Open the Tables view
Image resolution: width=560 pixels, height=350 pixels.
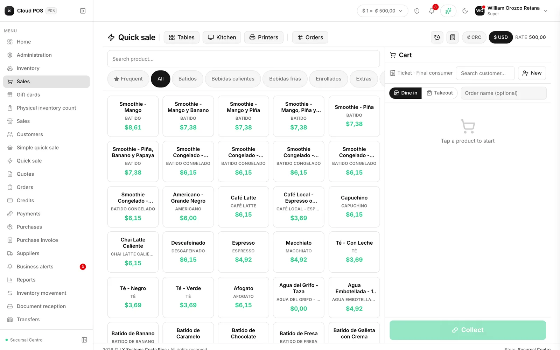pyautogui.click(x=182, y=37)
